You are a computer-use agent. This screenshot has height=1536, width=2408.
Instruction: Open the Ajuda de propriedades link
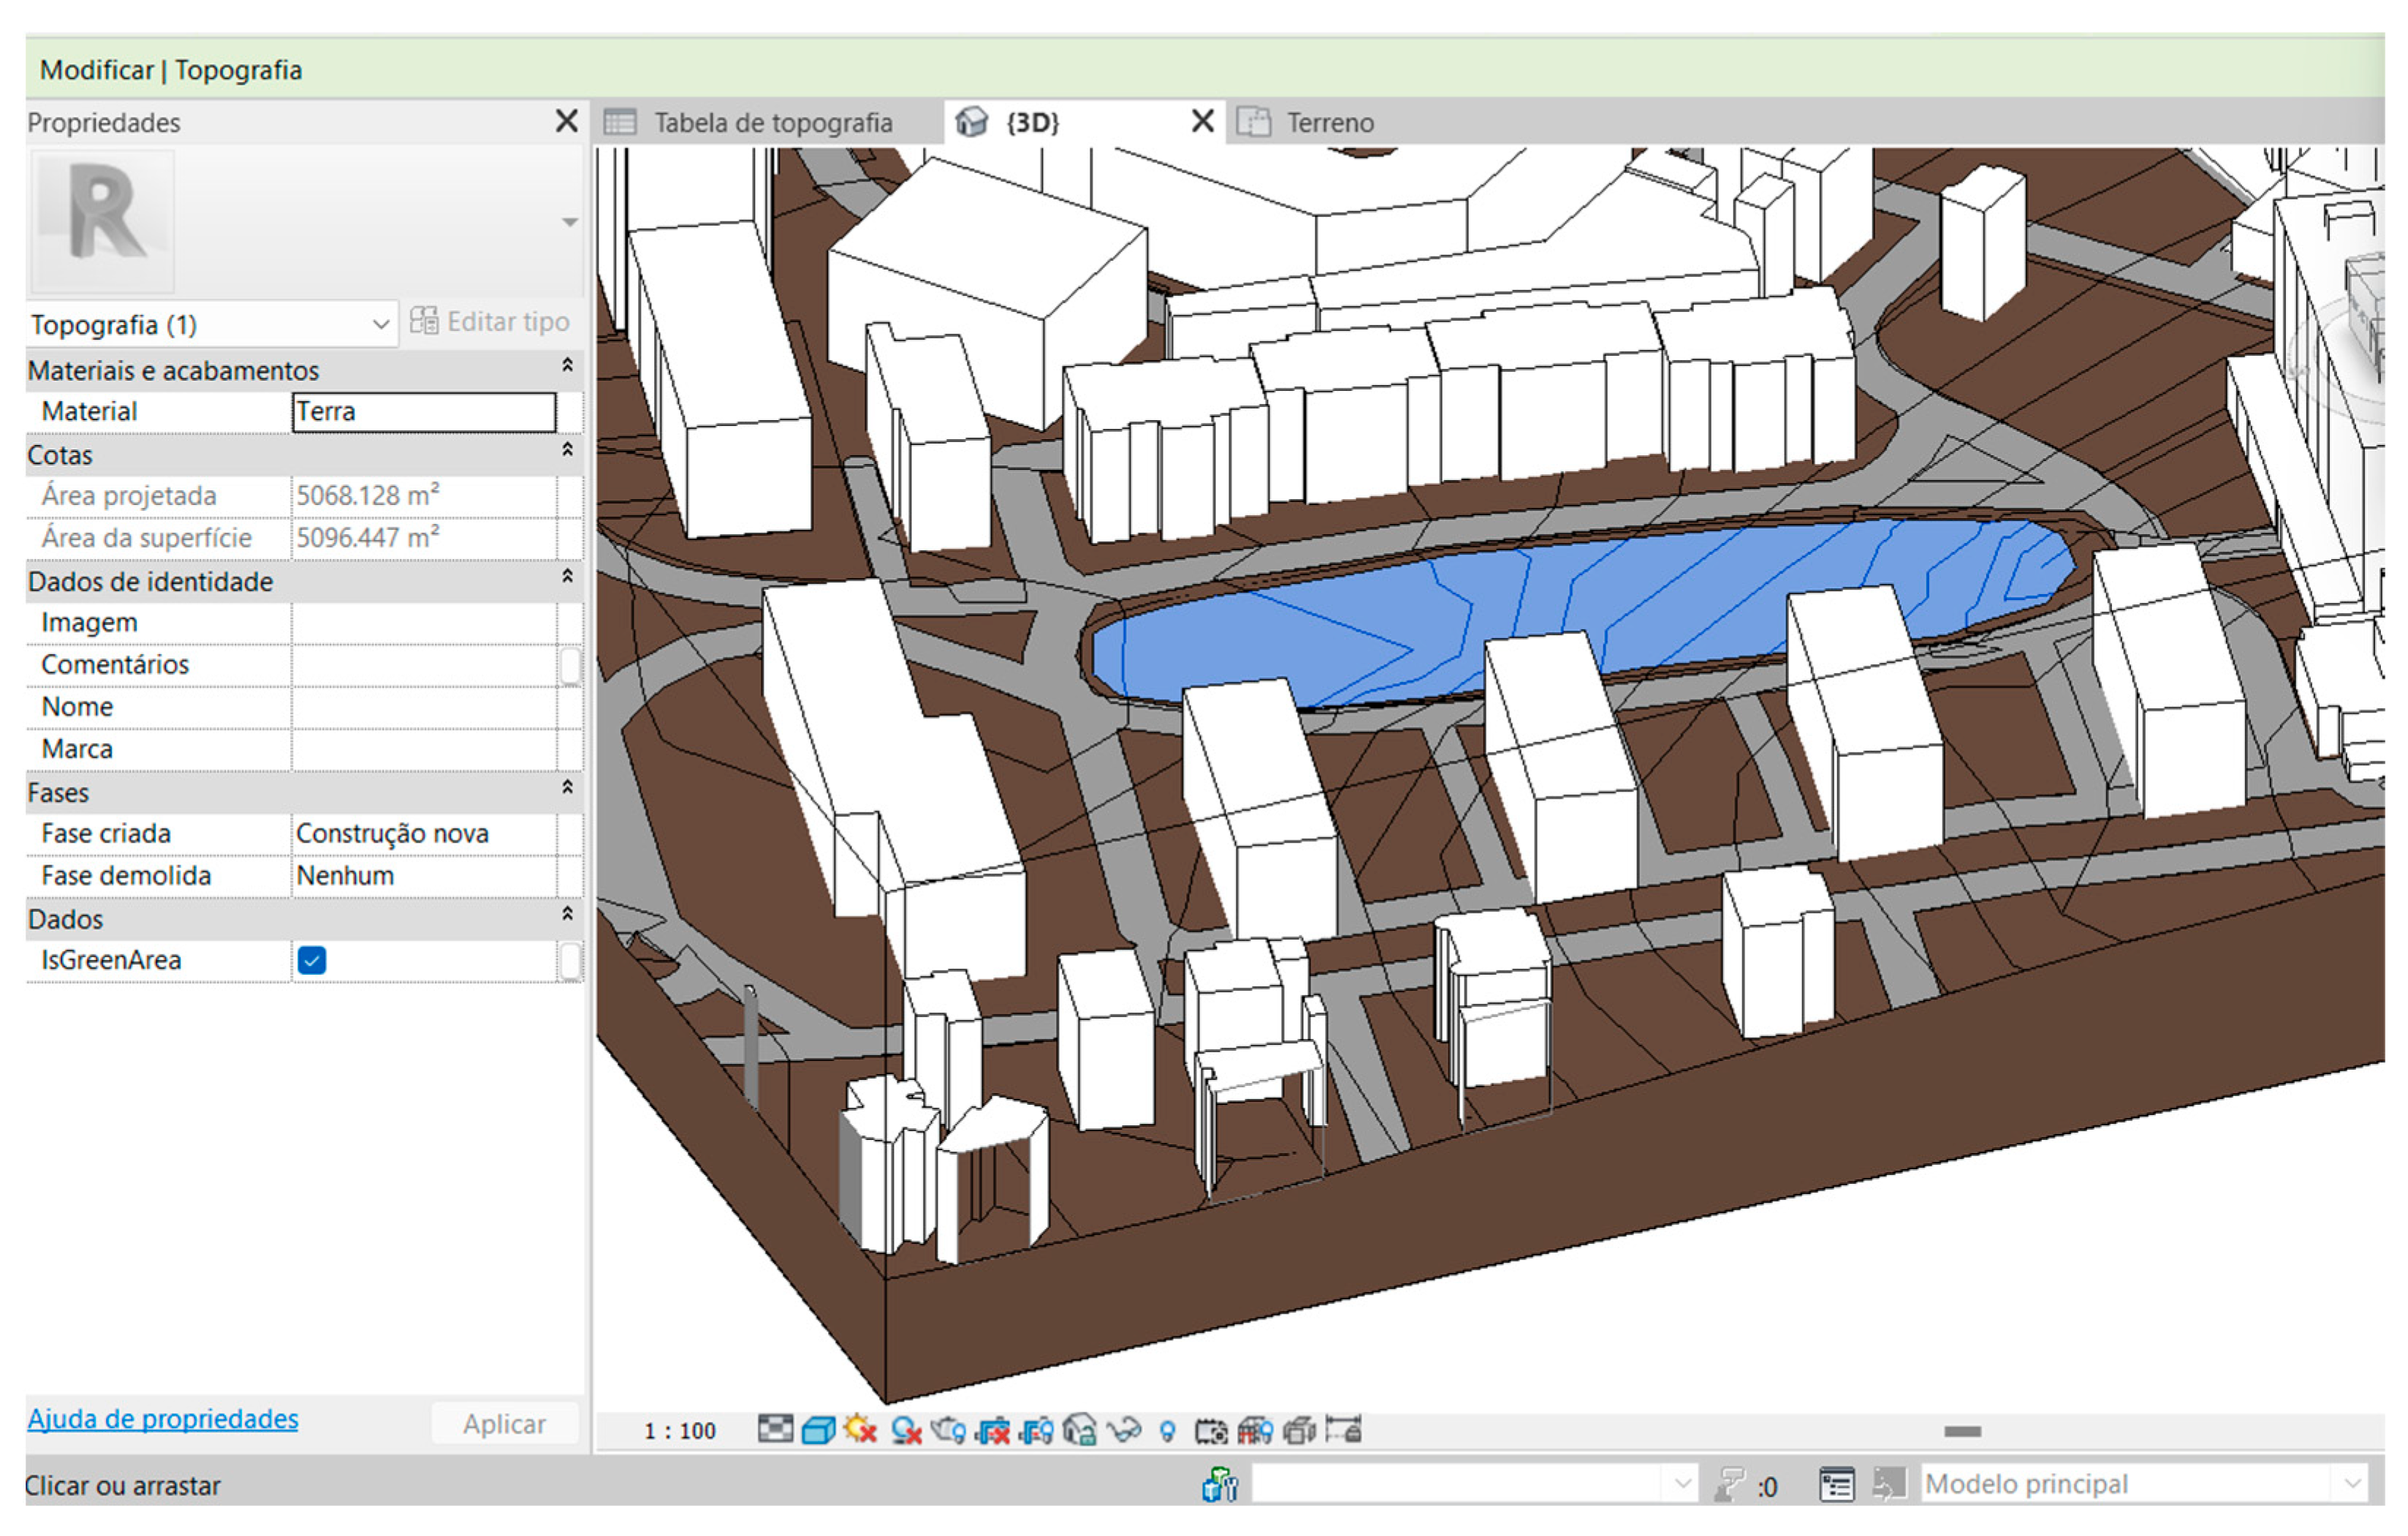click(162, 1418)
